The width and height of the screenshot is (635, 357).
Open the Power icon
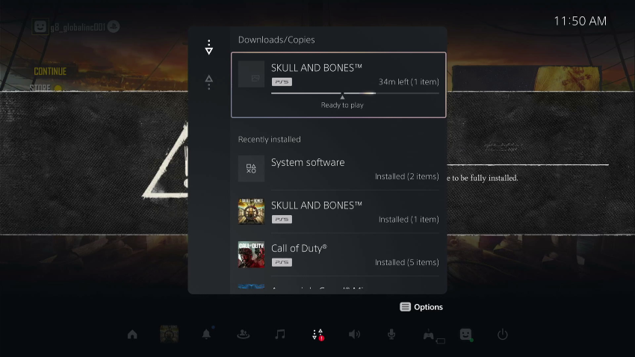[x=503, y=335]
